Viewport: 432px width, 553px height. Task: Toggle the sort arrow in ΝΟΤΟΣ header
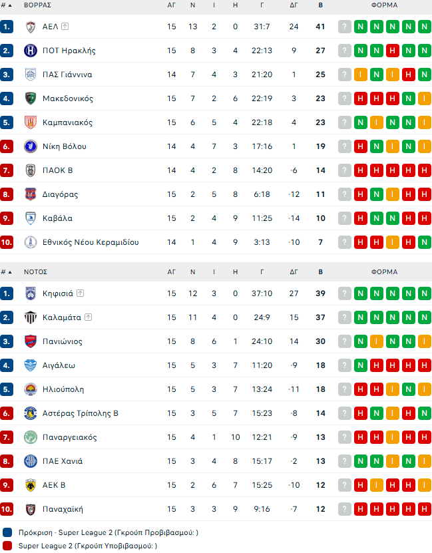pos(10,272)
